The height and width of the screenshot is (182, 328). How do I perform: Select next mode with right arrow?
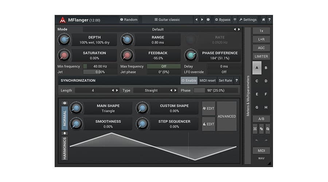(239, 29)
